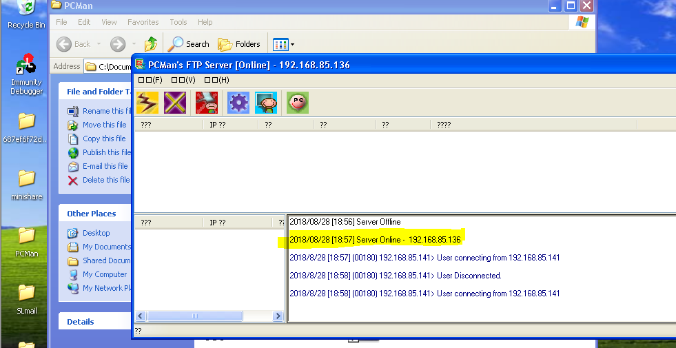676x348 pixels.
Task: Click Rename this file link
Action: (99, 111)
